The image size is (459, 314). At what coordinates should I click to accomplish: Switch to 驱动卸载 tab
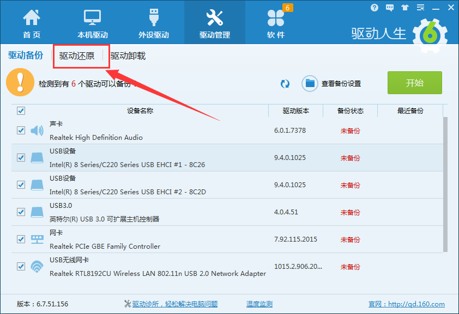(x=128, y=56)
